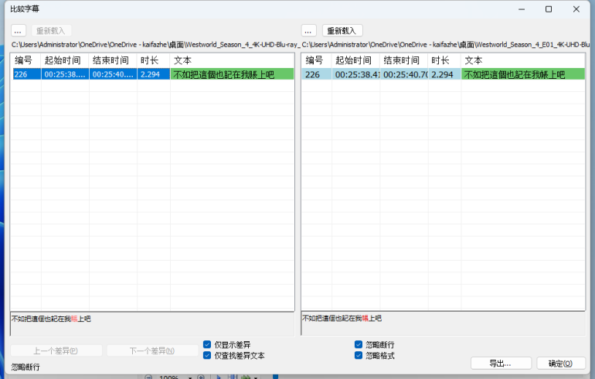Screen dimensions: 595x379
Task: Click right 起始时间 column header
Action: pos(356,60)
